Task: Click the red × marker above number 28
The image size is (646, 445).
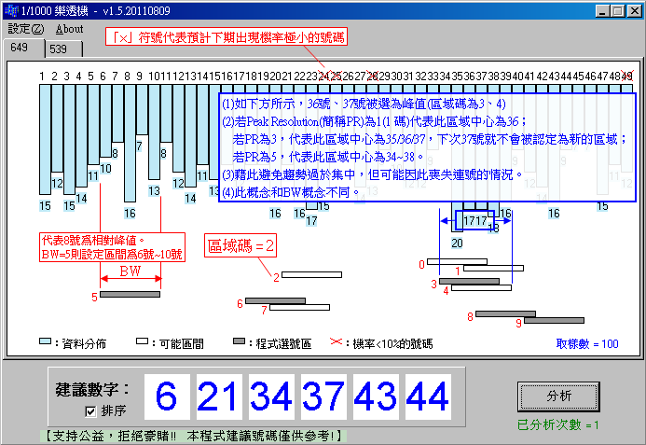Action: (372, 76)
